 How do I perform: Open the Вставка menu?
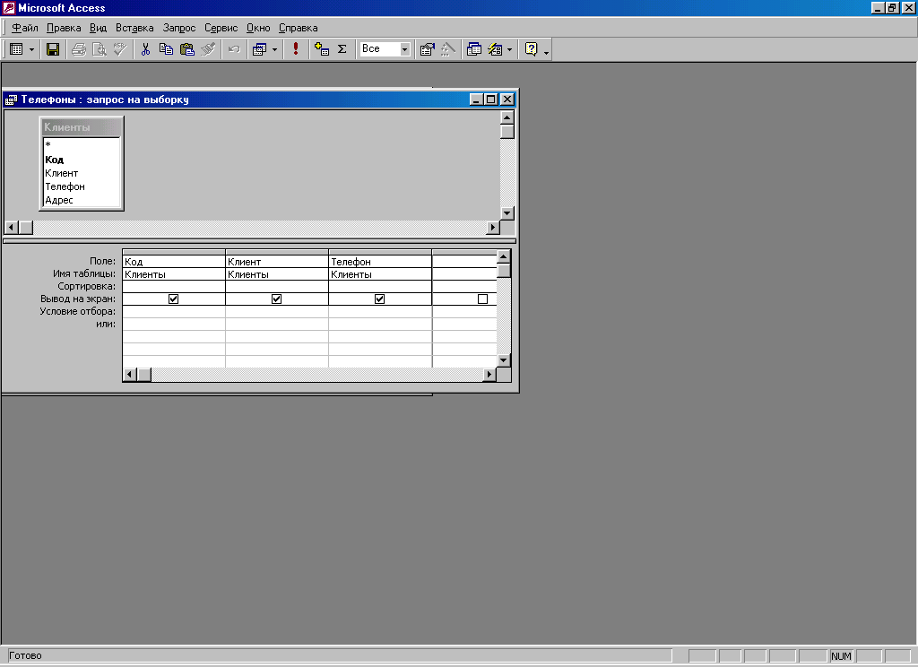click(x=134, y=28)
